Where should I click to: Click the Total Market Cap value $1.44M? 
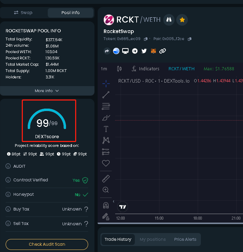(x=52, y=64)
